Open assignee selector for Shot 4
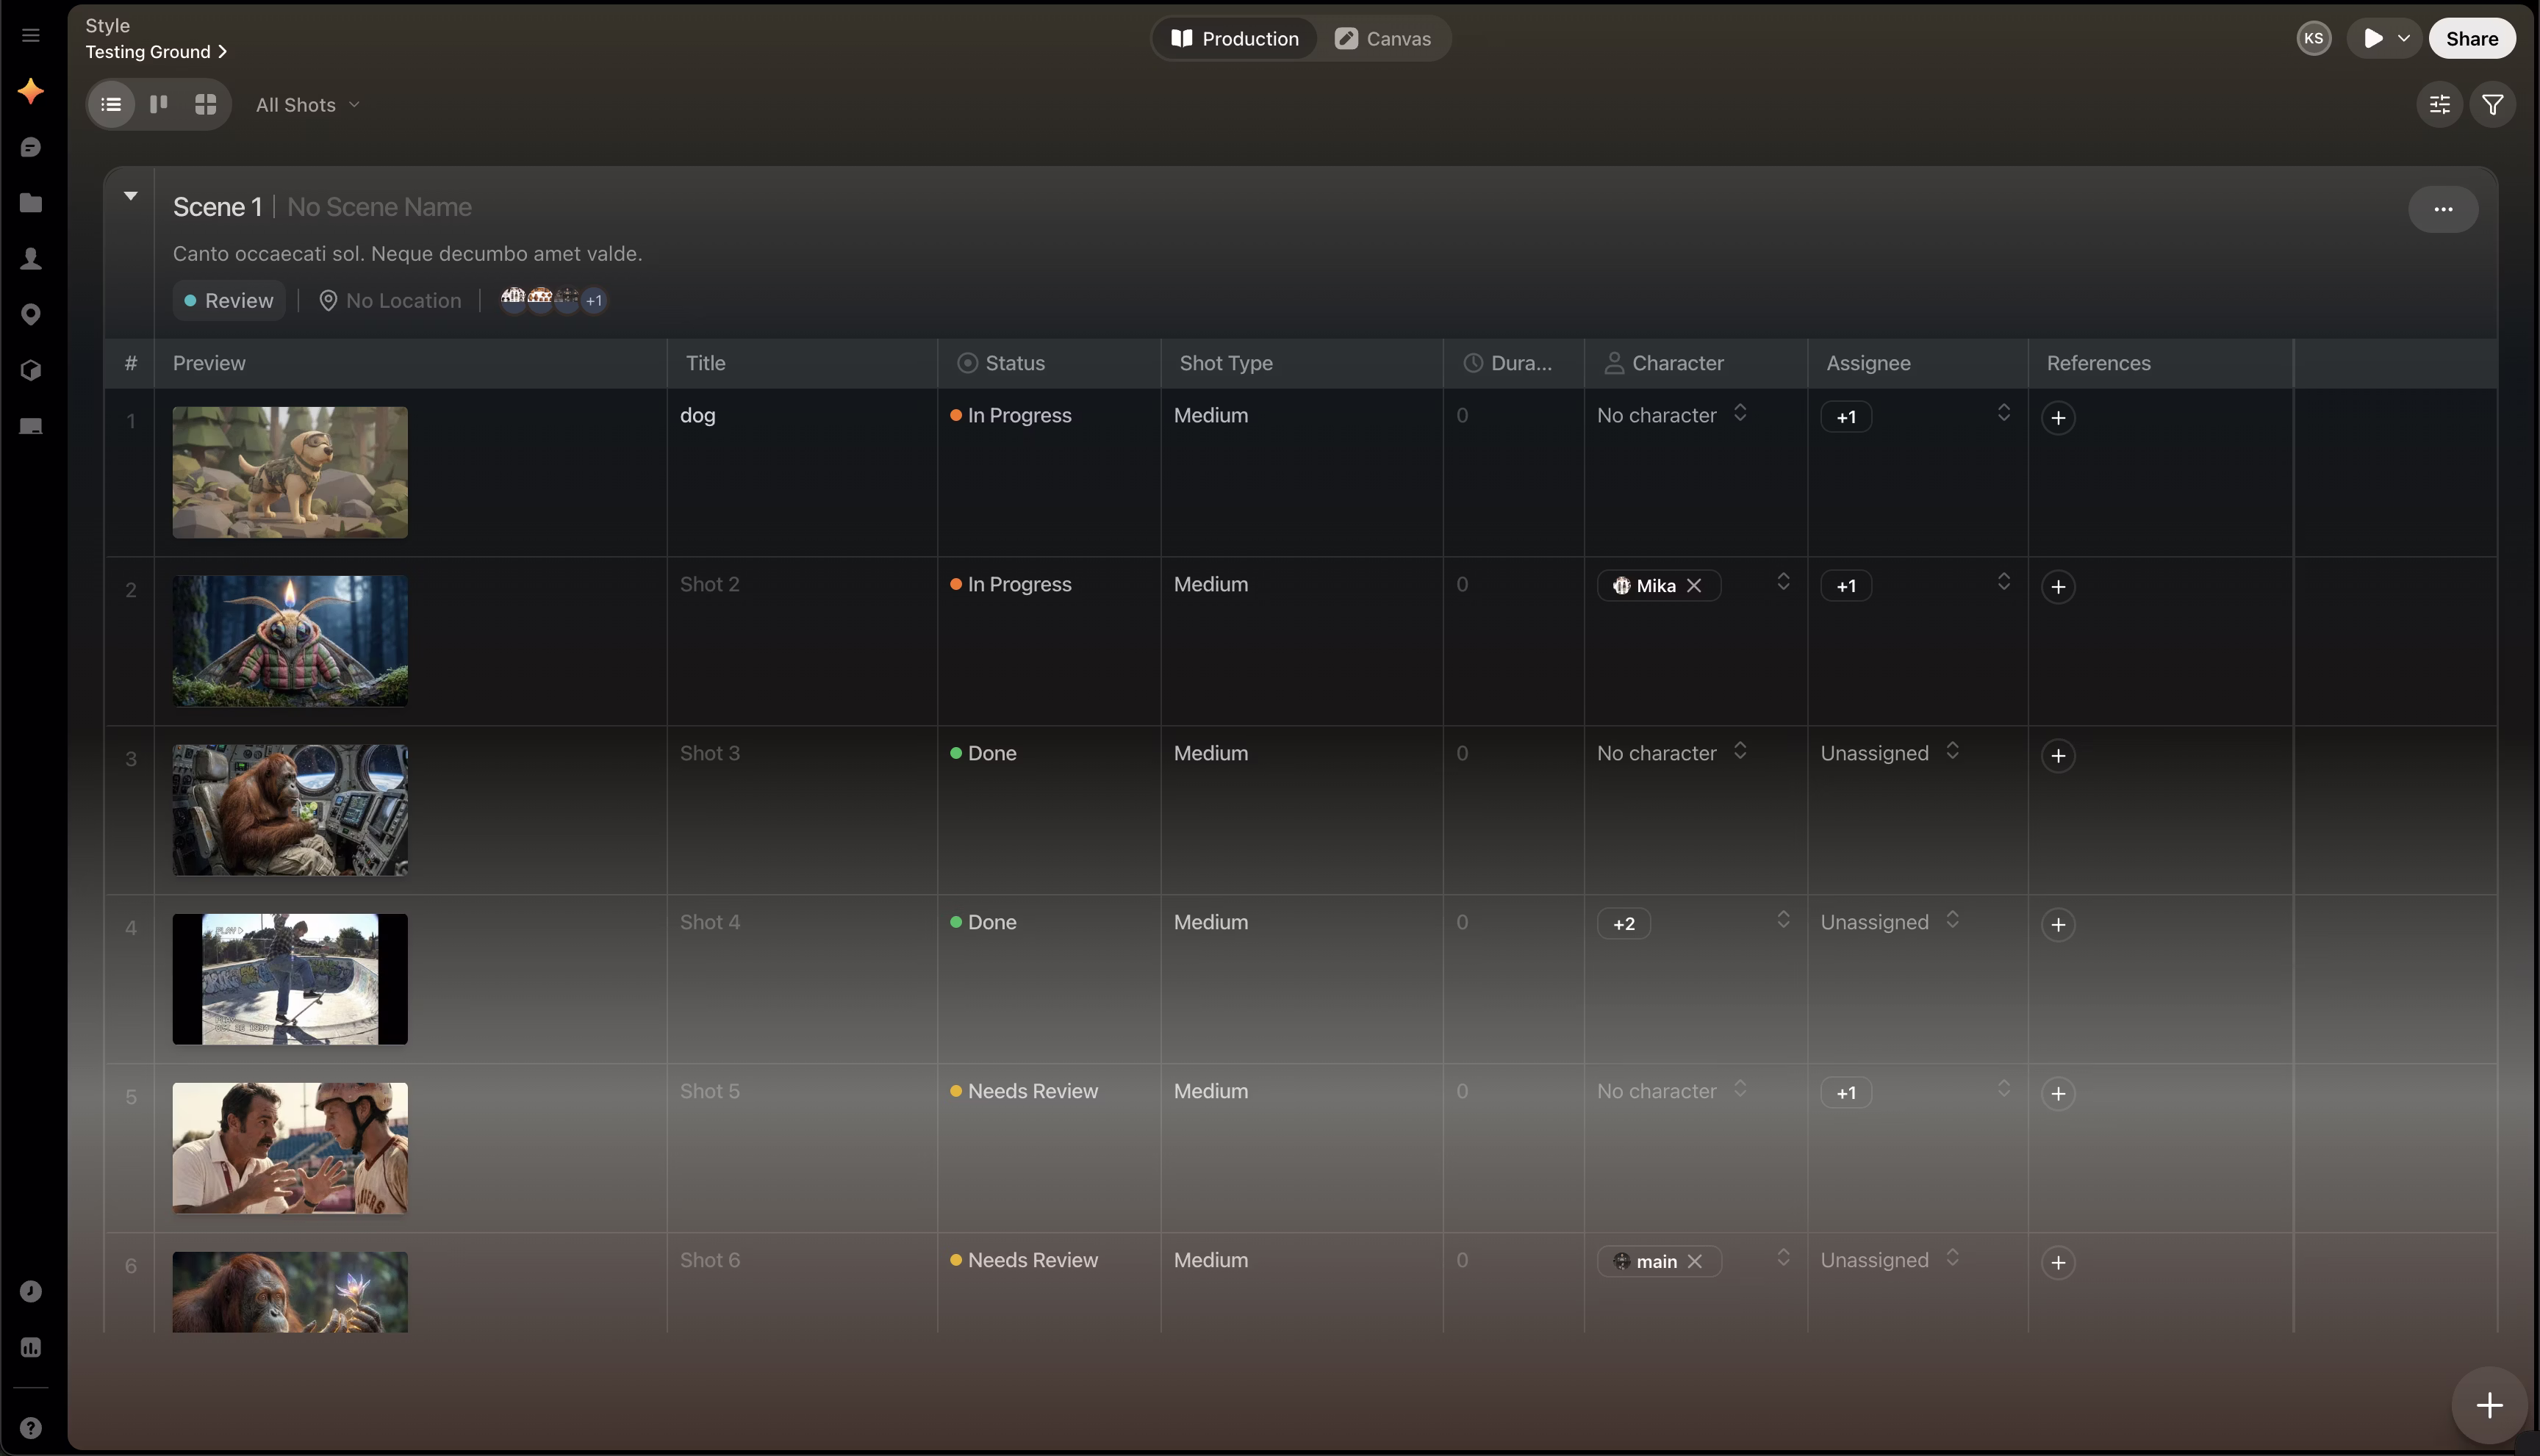Viewport: 2540px width, 1456px height. pos(1890,922)
